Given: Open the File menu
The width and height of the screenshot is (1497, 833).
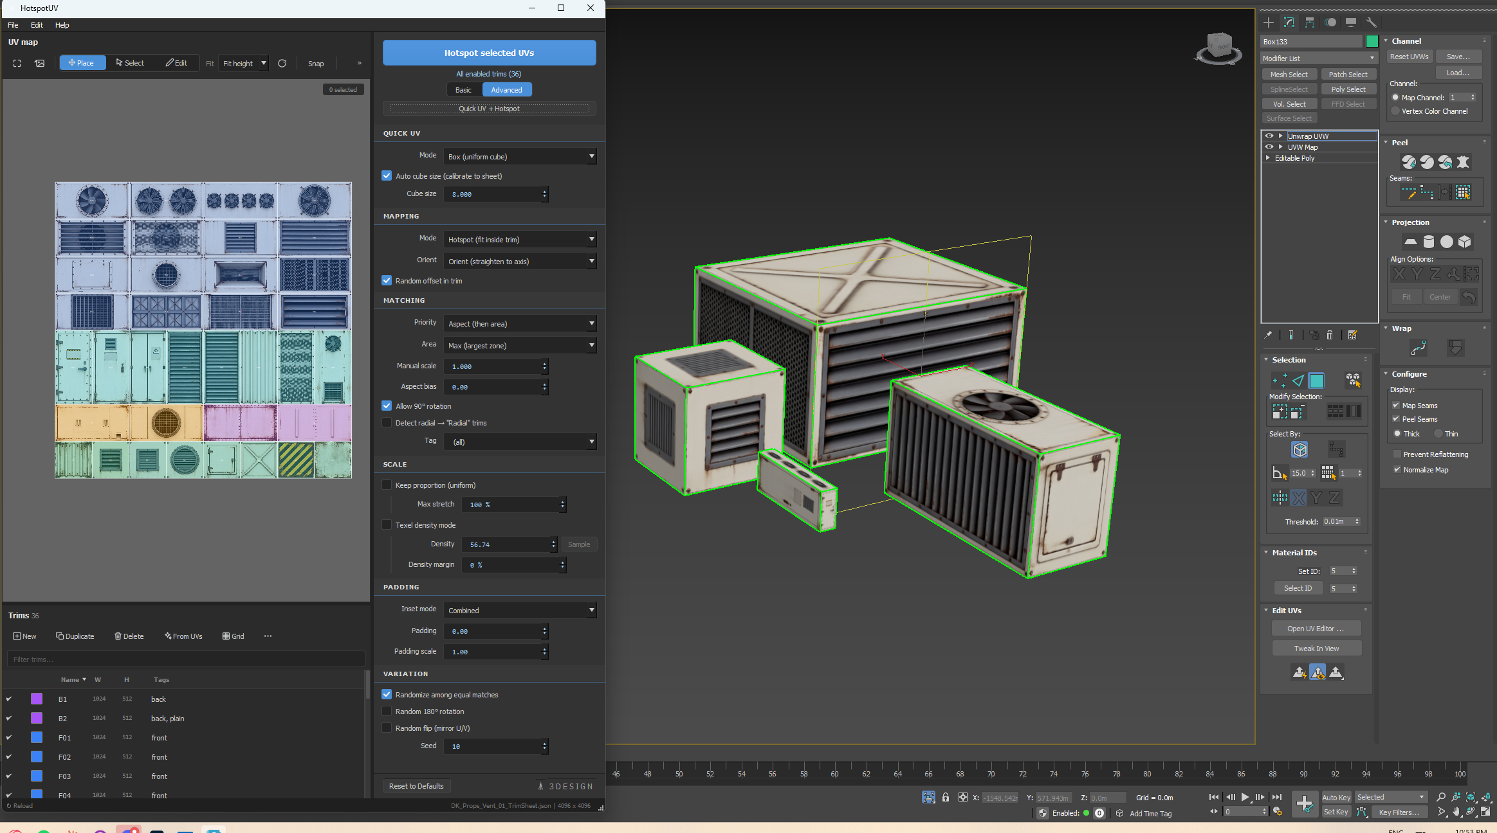Looking at the screenshot, I should click(13, 25).
